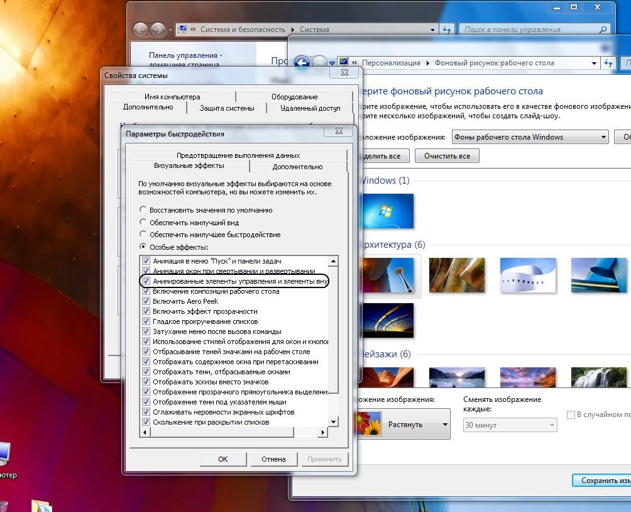The width and height of the screenshot is (631, 512).
Task: Select Обеспечить наилучшее быстродействие radio button
Action: (x=143, y=235)
